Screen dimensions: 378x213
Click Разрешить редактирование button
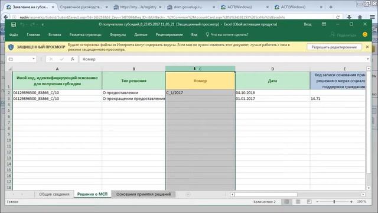tap(334, 47)
